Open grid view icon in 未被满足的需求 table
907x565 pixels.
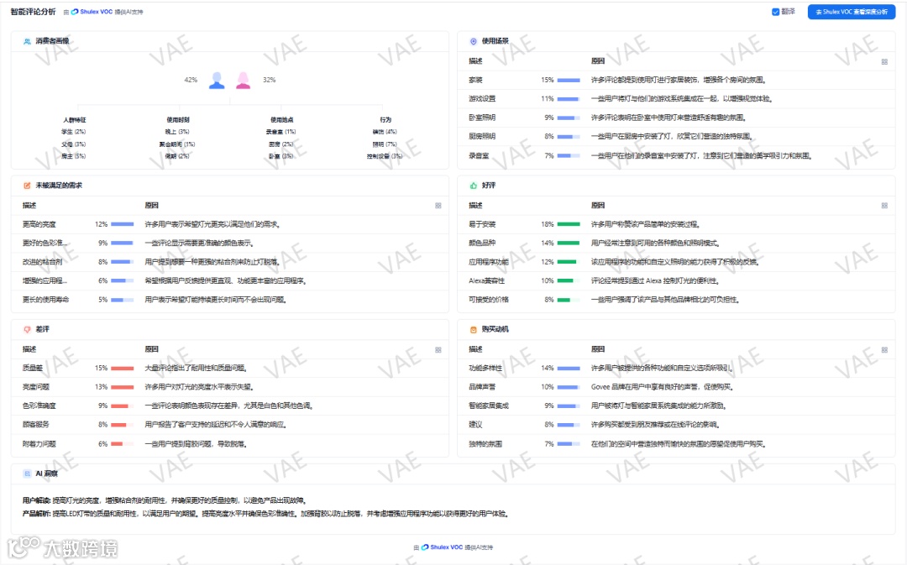click(438, 206)
